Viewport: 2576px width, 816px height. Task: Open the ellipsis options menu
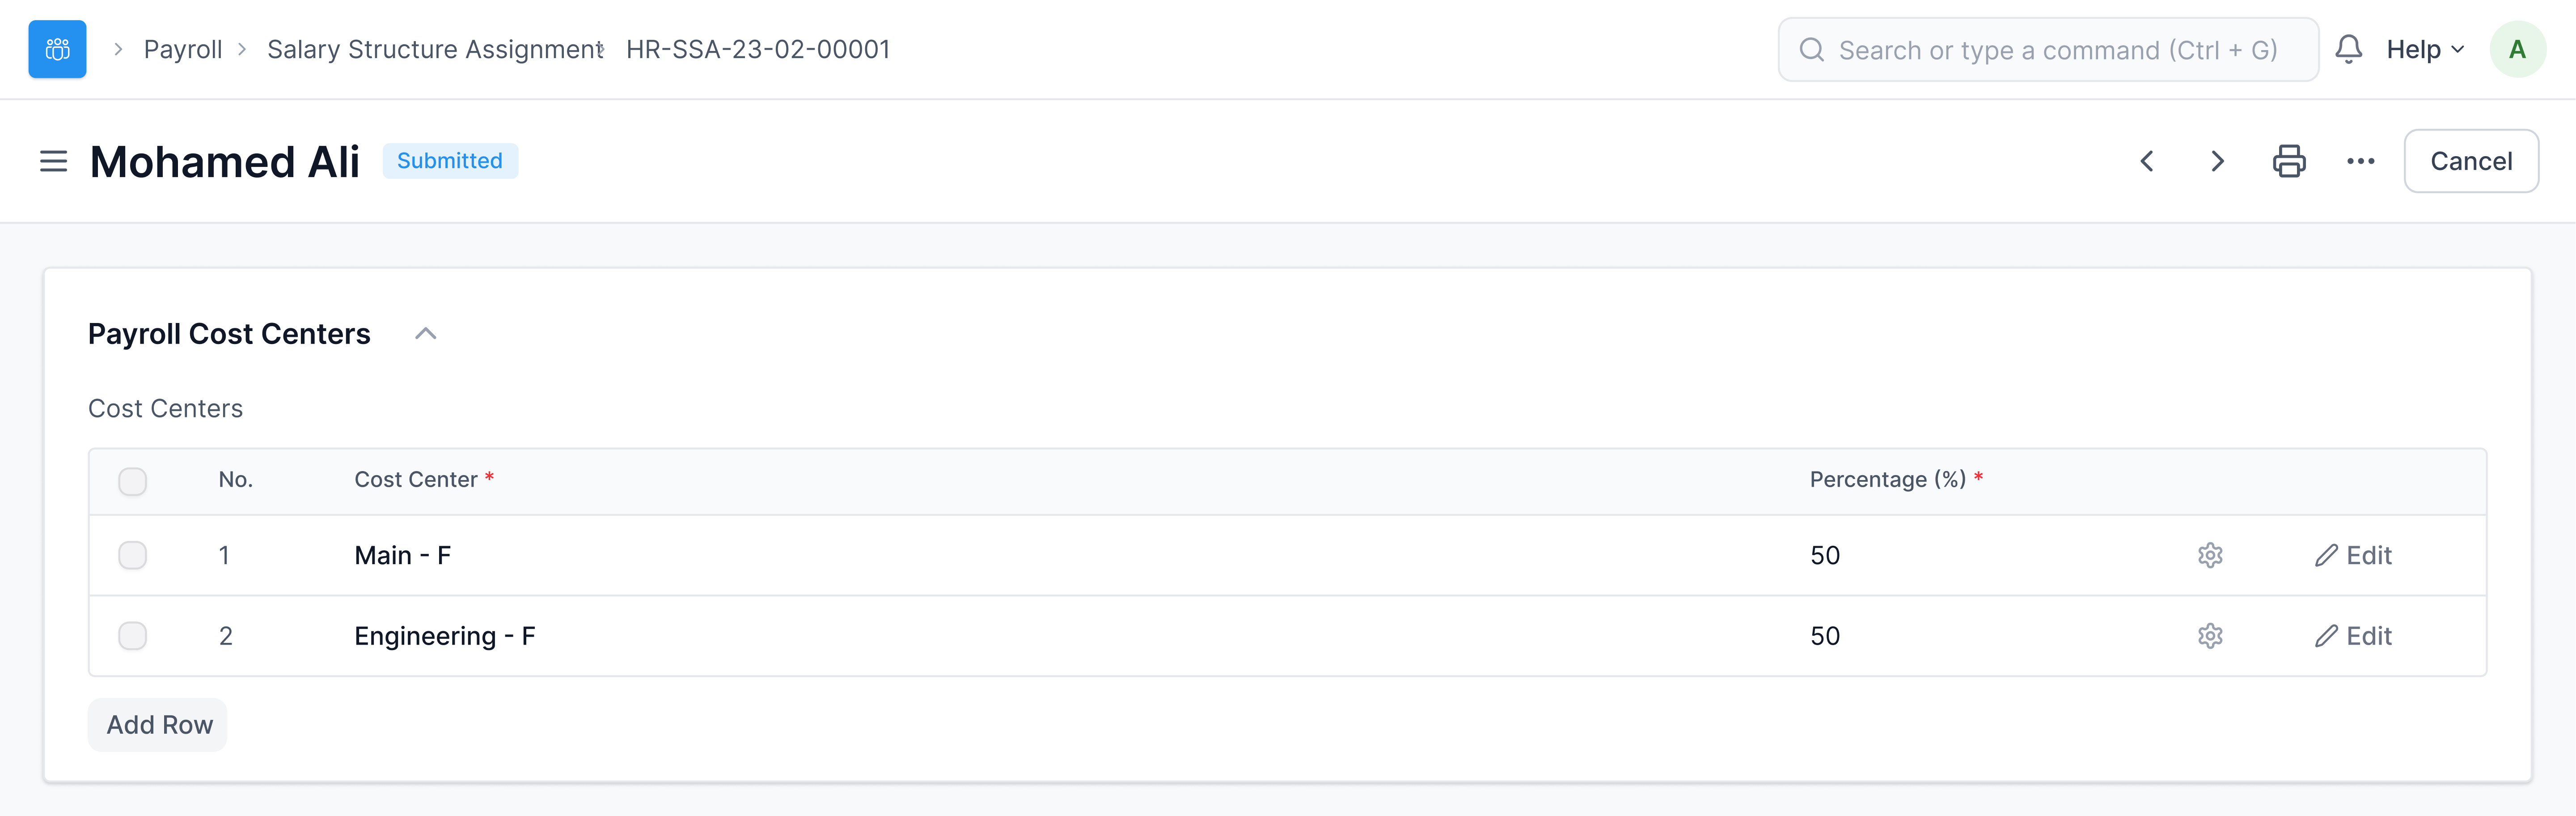tap(2361, 160)
